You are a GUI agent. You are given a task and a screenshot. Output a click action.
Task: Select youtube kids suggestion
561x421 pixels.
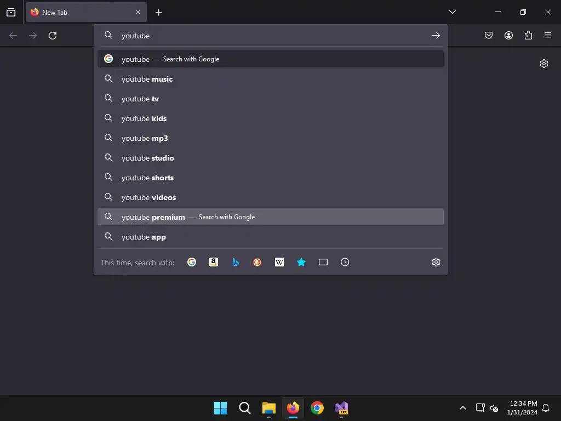(x=271, y=118)
